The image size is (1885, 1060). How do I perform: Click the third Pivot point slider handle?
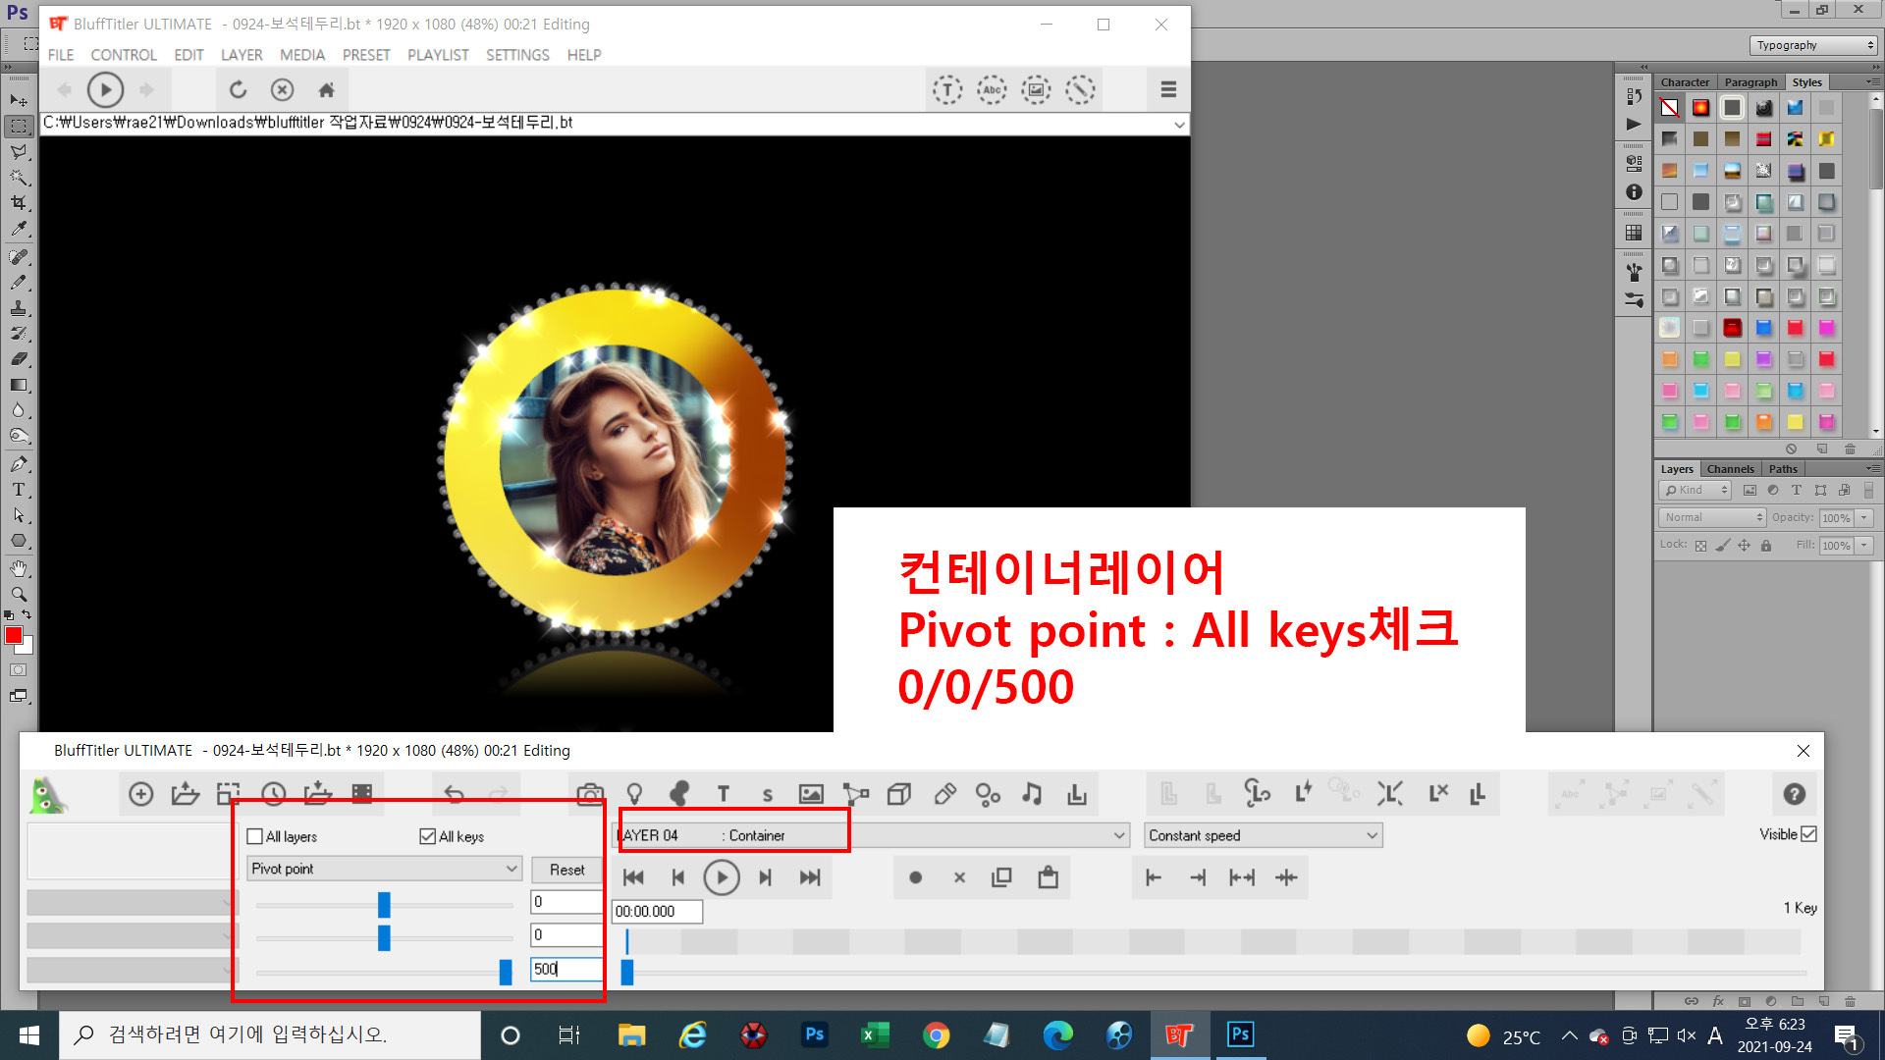pos(506,972)
